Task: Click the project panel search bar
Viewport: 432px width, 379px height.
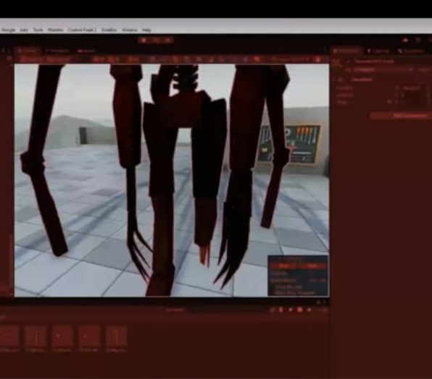Action: point(175,310)
